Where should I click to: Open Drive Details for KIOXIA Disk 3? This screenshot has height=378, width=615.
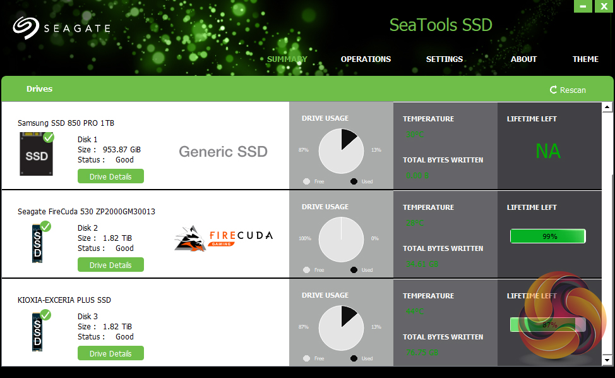pos(110,353)
